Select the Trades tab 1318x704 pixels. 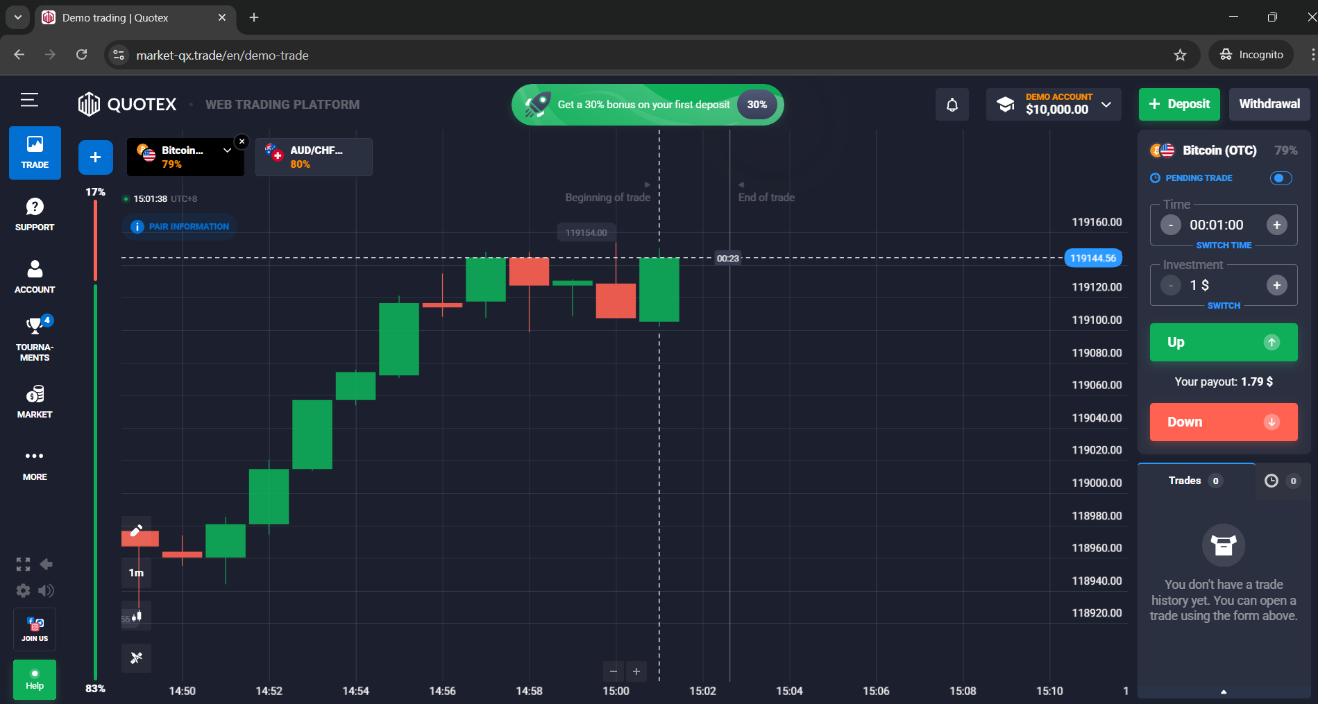(x=1196, y=481)
